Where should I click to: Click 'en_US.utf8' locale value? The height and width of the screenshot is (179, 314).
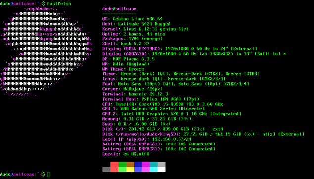(136, 154)
